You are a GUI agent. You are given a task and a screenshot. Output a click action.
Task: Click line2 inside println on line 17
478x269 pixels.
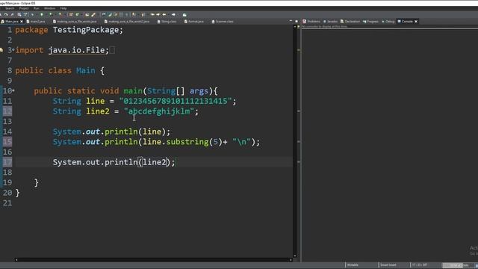pos(155,162)
